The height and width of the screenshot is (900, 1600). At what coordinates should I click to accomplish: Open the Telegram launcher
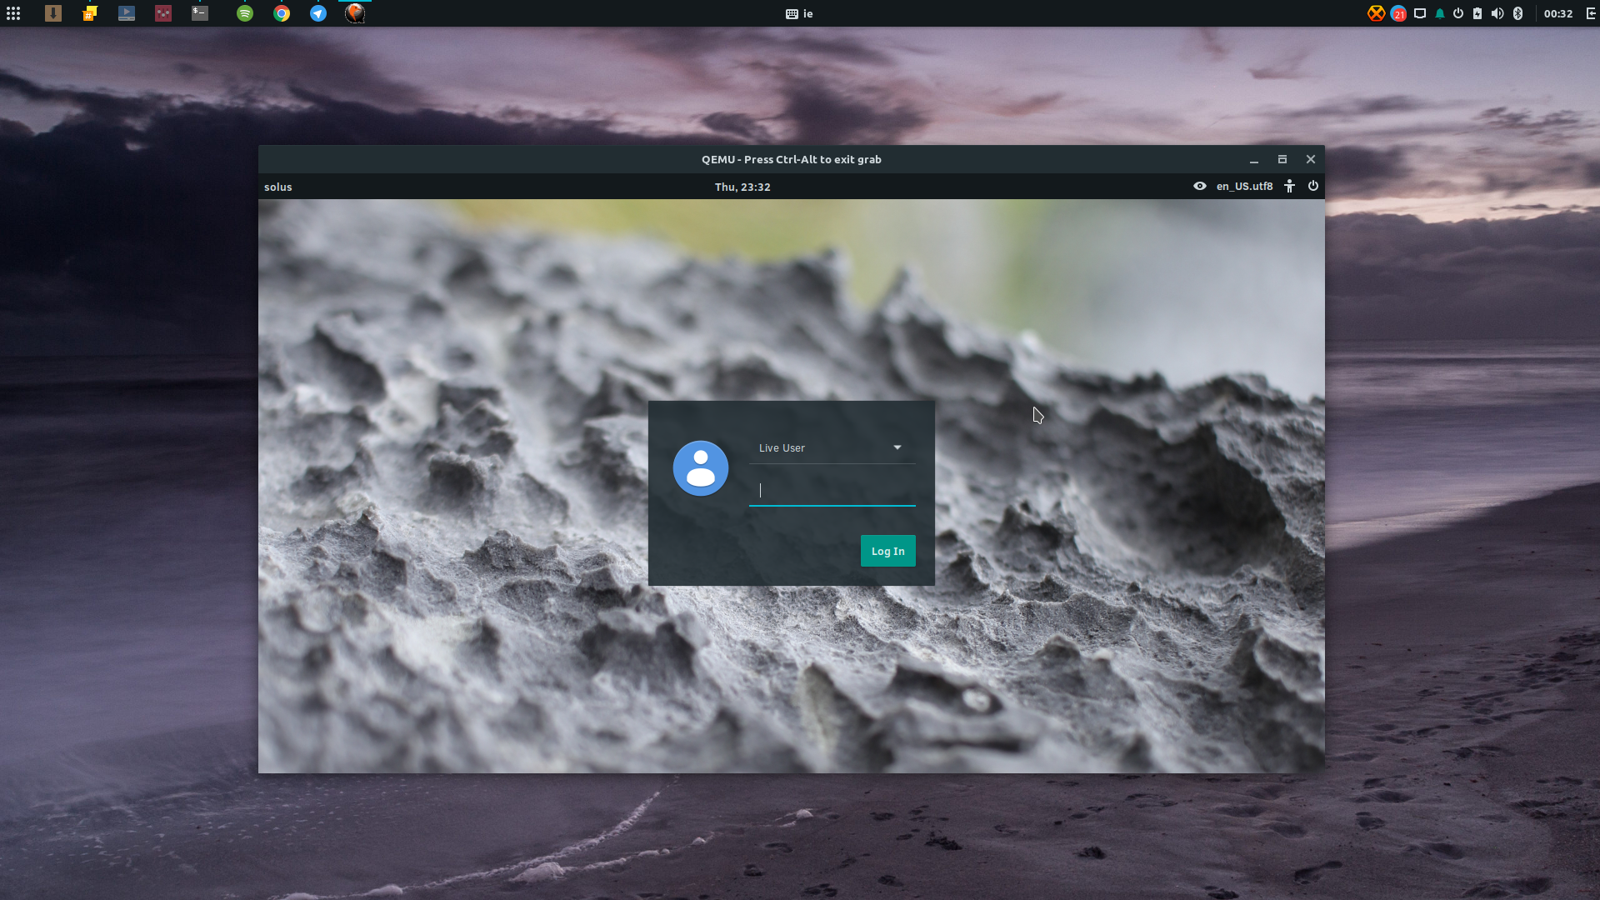pos(318,13)
